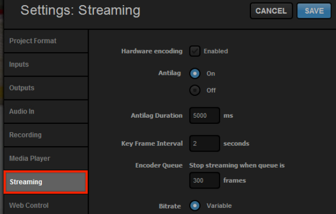This screenshot has height=214, width=336.
Task: Select the Antilag On radio button
Action: point(195,73)
